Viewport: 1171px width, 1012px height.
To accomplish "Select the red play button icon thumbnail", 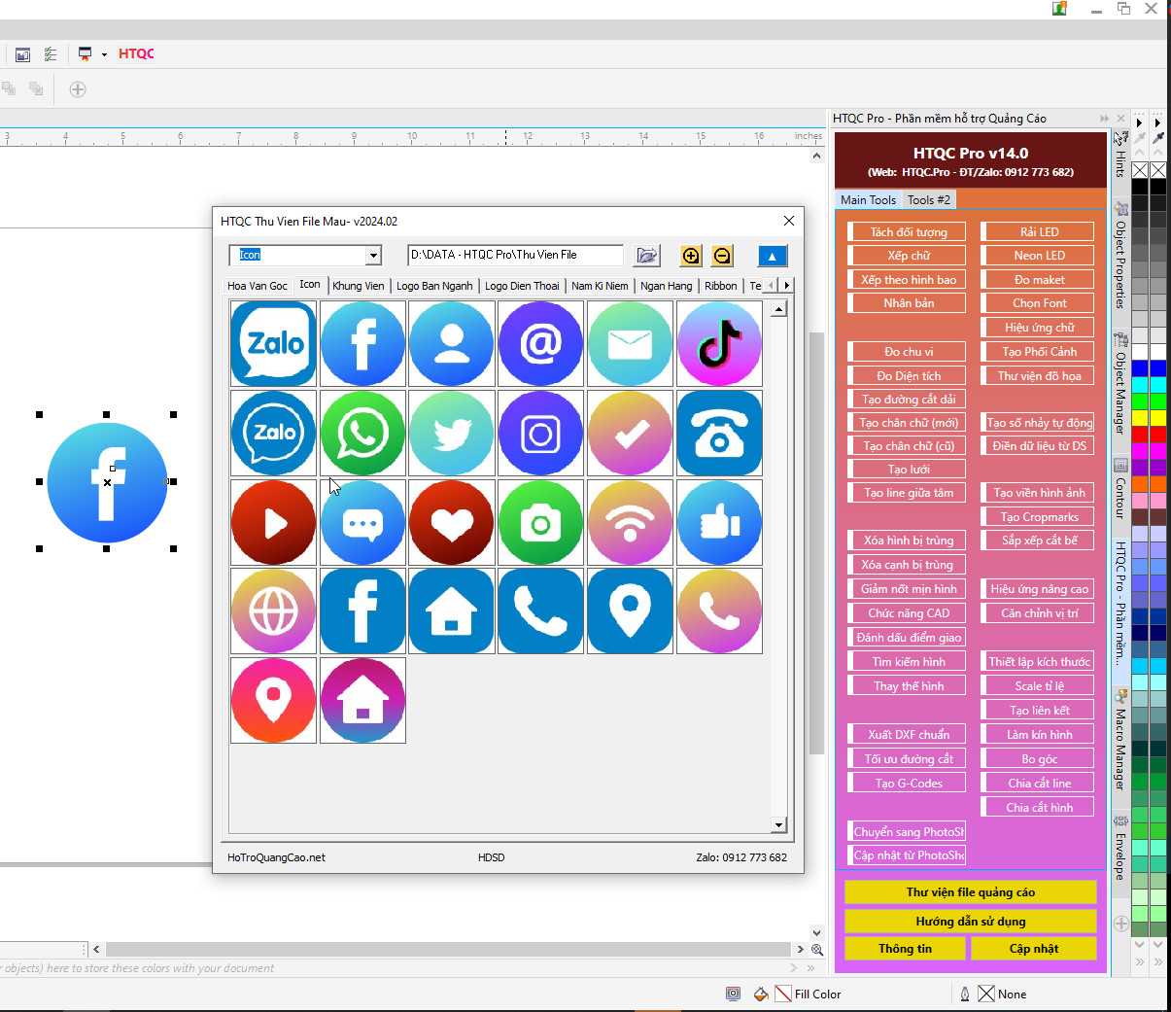I will [273, 522].
